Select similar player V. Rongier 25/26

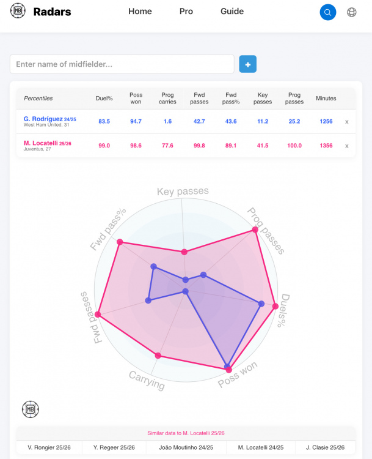(x=49, y=448)
